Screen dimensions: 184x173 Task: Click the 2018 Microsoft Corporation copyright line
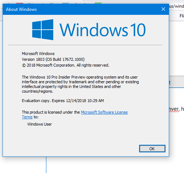[x=66, y=65]
